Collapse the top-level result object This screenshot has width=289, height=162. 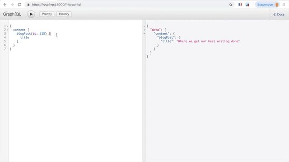tap(144, 26)
